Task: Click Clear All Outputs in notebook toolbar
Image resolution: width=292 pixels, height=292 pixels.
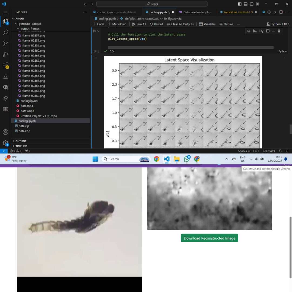Action: (180, 24)
